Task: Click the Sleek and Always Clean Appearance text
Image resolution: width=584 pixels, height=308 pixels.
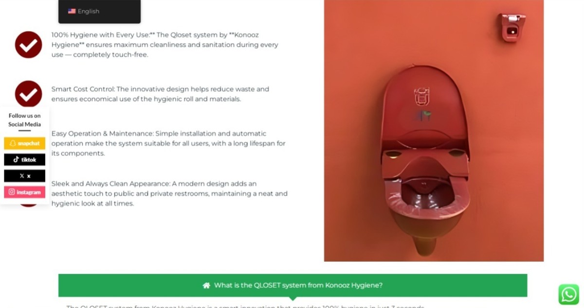Action: 169,193
